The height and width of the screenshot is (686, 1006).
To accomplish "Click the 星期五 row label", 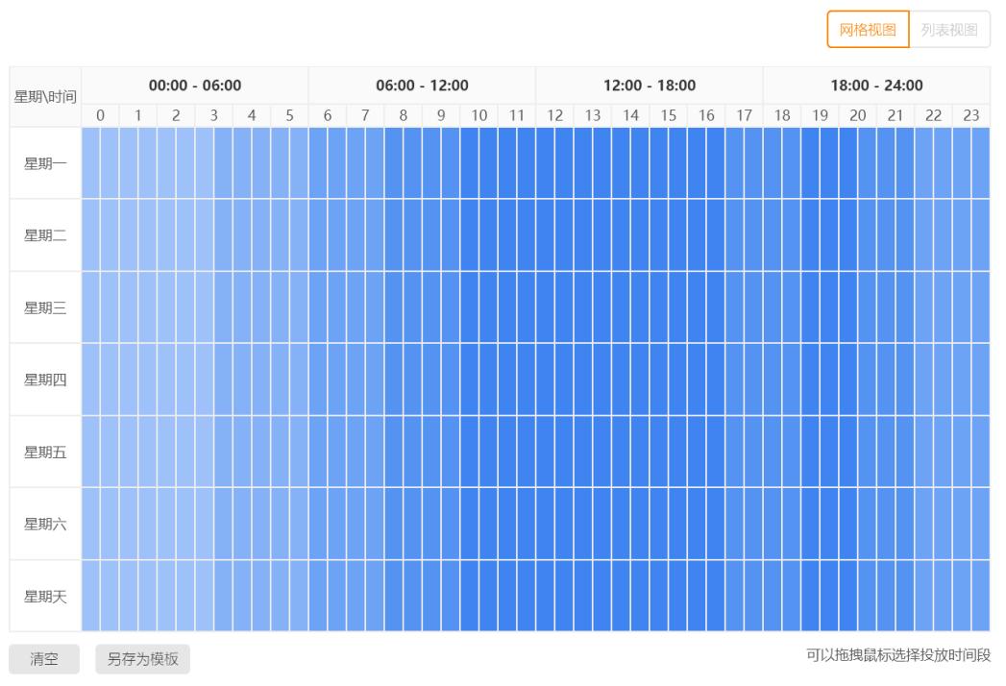I will pyautogui.click(x=45, y=452).
